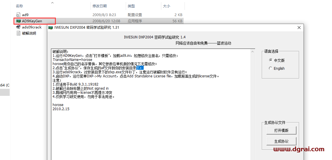
Task: Click the 大小 column header
Action: coord(166,6)
